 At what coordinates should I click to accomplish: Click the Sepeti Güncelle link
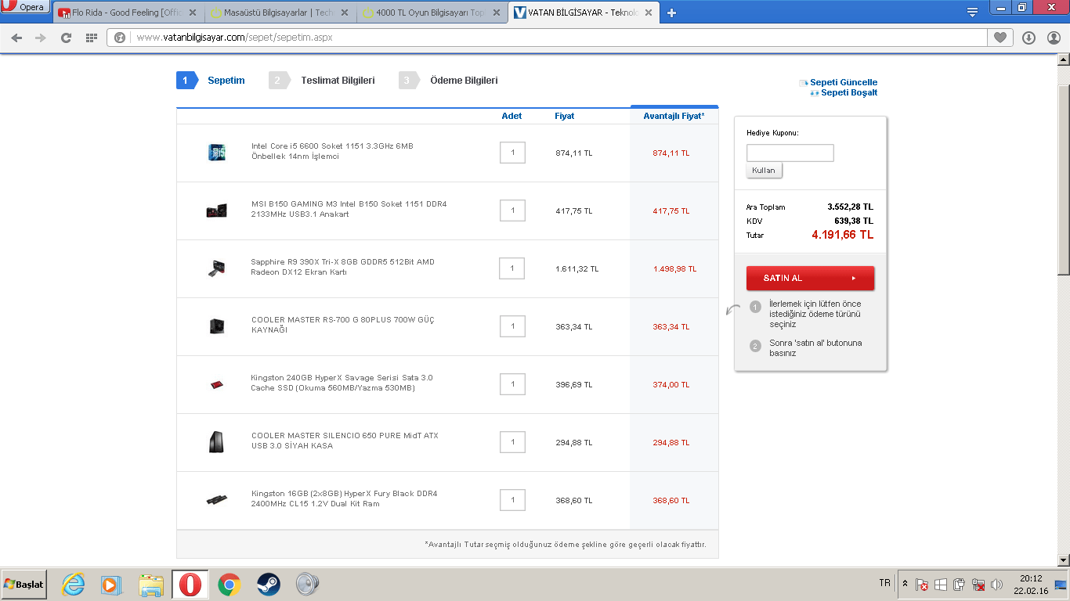coord(844,82)
